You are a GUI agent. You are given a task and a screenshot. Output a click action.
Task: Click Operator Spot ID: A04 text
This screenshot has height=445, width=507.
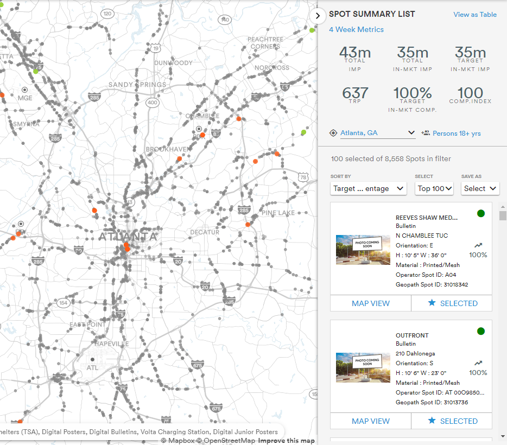pyautogui.click(x=426, y=275)
